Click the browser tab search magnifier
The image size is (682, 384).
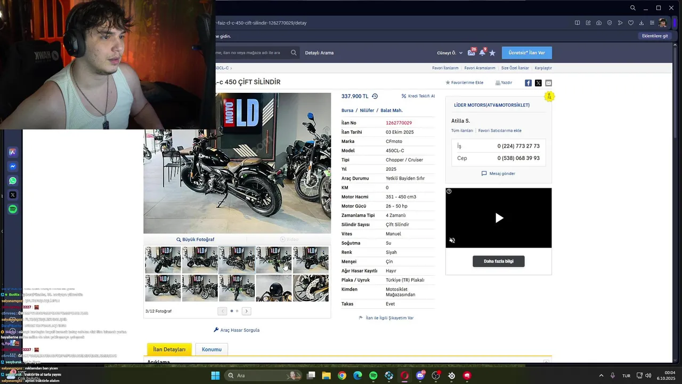pyautogui.click(x=632, y=8)
